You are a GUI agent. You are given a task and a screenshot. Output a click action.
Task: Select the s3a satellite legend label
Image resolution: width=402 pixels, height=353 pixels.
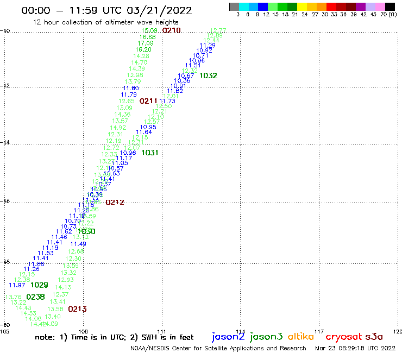[374, 337]
